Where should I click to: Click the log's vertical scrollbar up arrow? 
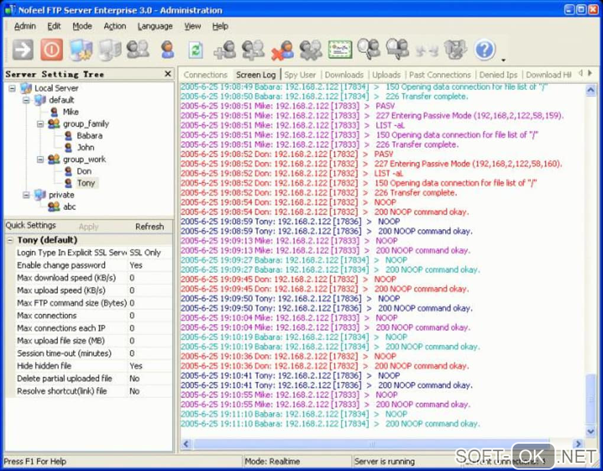click(x=591, y=91)
